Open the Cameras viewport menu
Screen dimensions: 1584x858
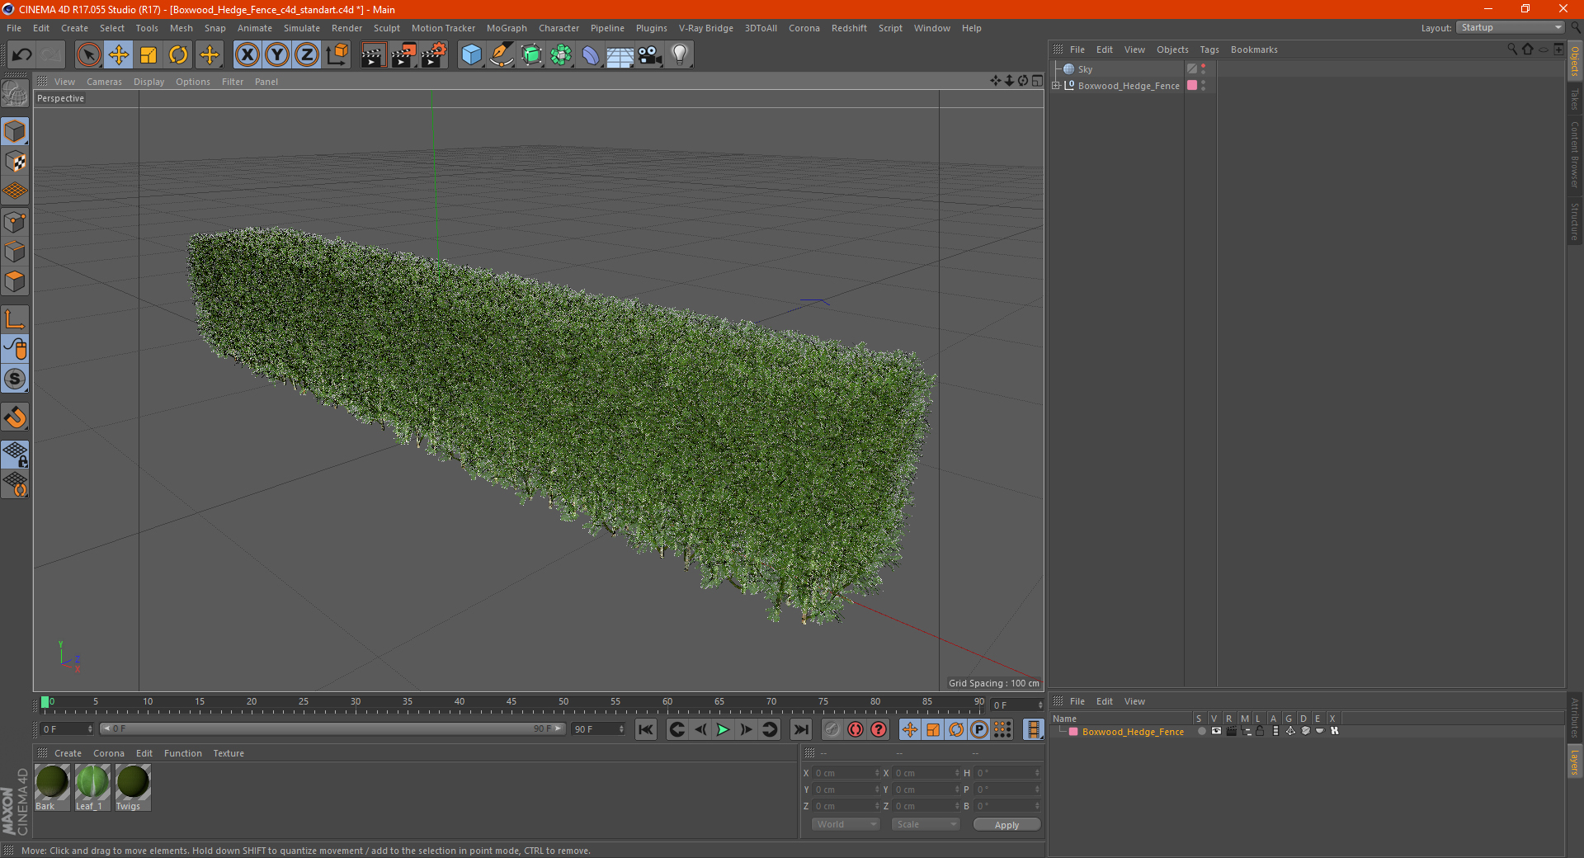(104, 82)
